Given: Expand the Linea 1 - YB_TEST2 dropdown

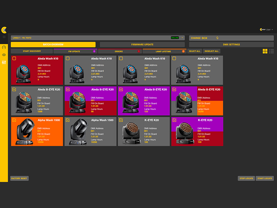Looking at the screenshot, I should point(182,38).
